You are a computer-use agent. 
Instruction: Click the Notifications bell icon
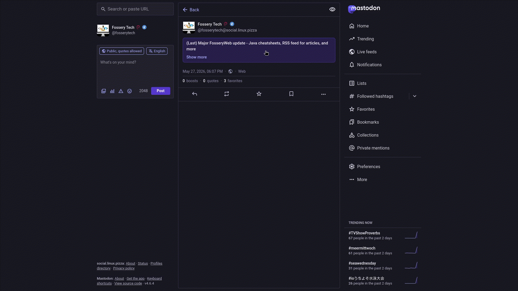pyautogui.click(x=352, y=65)
